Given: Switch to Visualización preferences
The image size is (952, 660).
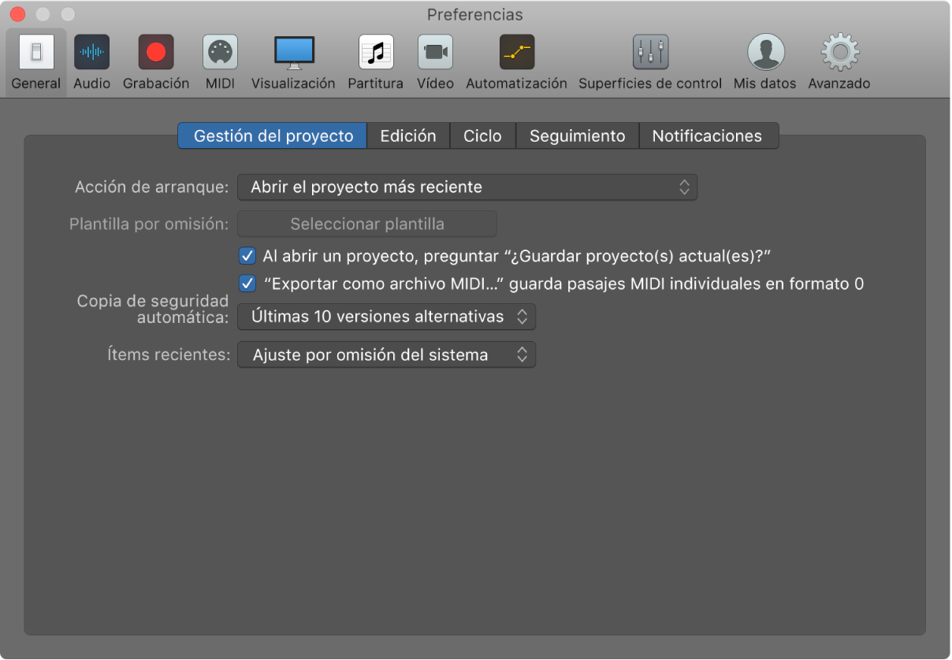Looking at the screenshot, I should coord(293,54).
